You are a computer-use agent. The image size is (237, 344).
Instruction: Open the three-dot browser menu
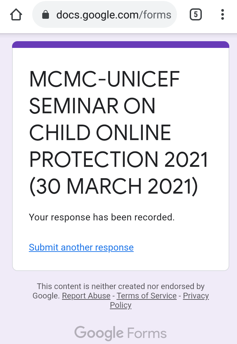point(223,15)
